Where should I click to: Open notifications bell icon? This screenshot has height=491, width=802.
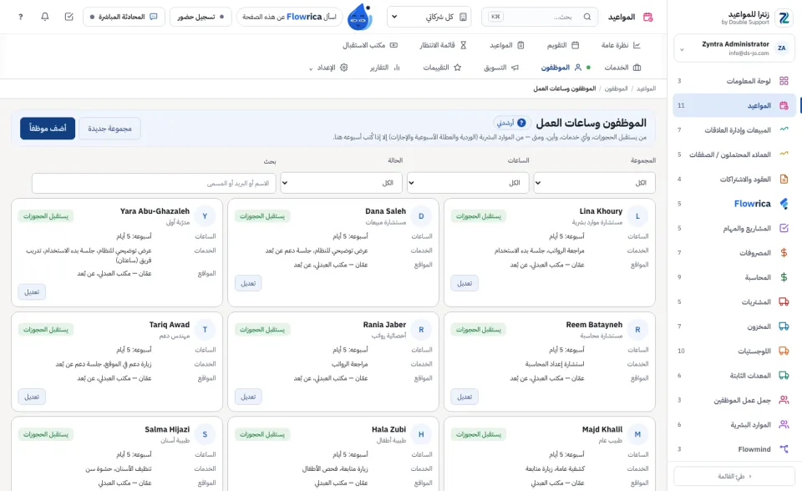(x=44, y=17)
